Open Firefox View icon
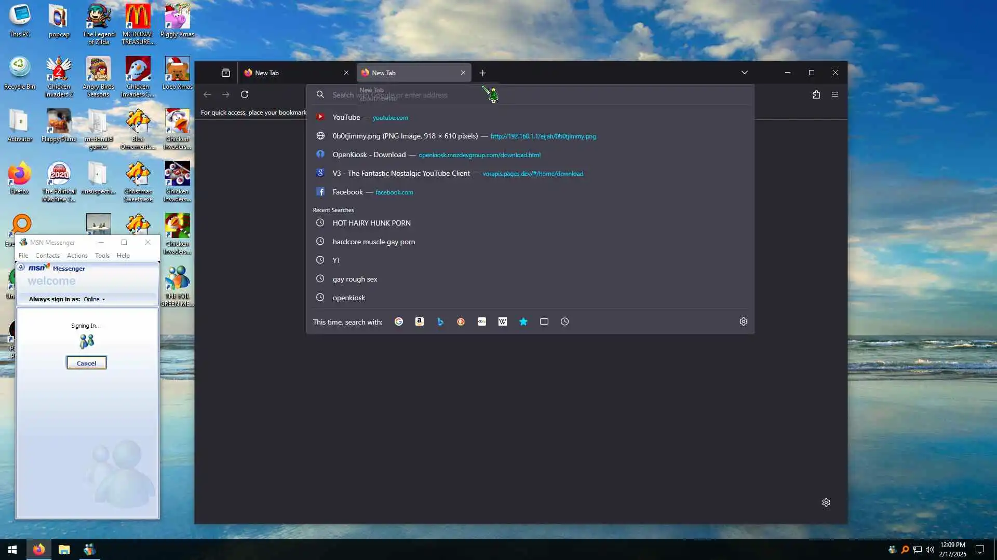This screenshot has width=997, height=560. coord(225,73)
